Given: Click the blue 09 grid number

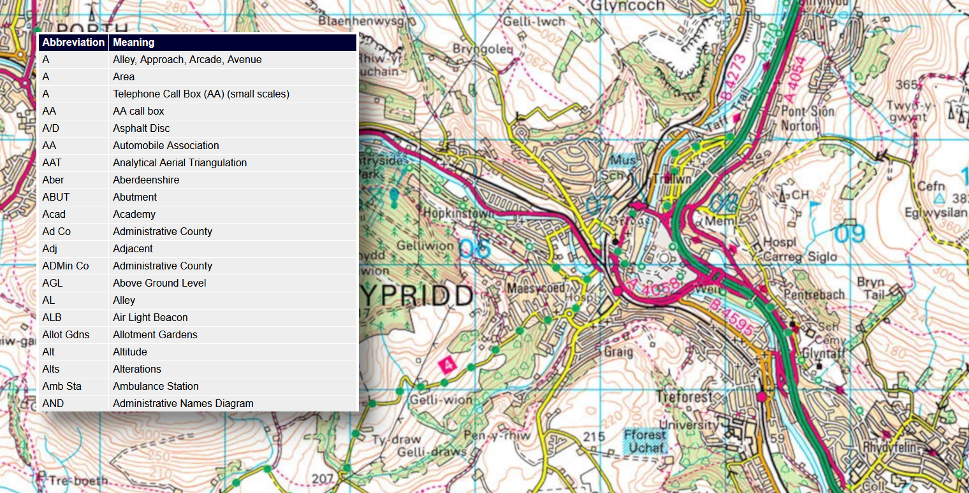Looking at the screenshot, I should pyautogui.click(x=850, y=234).
